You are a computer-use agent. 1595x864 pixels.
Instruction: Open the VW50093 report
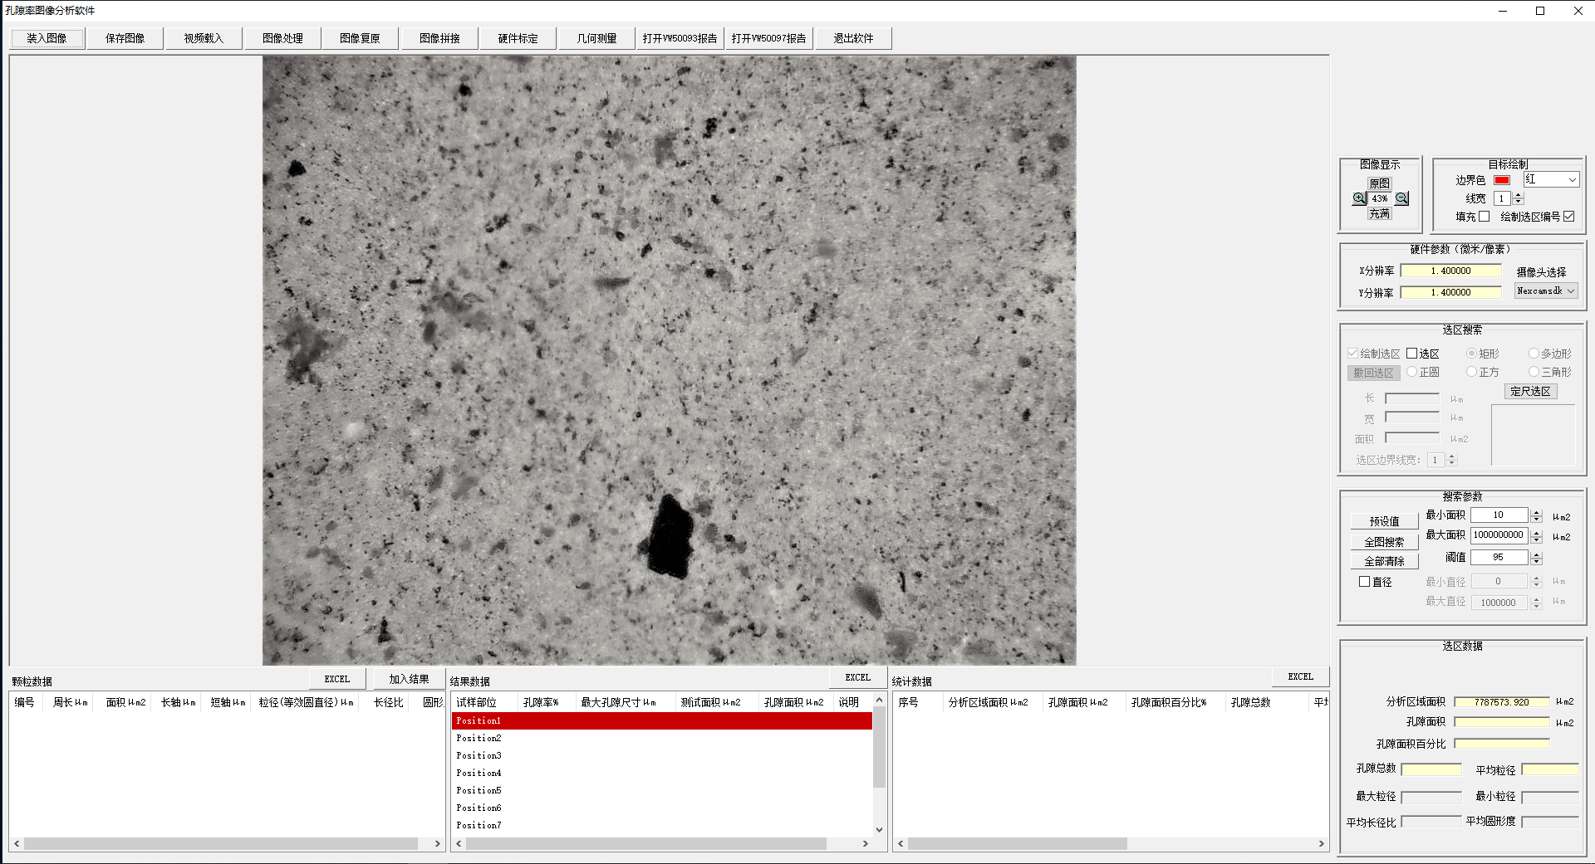point(680,38)
